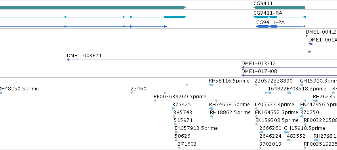The height and width of the screenshot is (150, 337).
Task: Click the 375425 EST arrow marker
Action: click(x=173, y=109)
